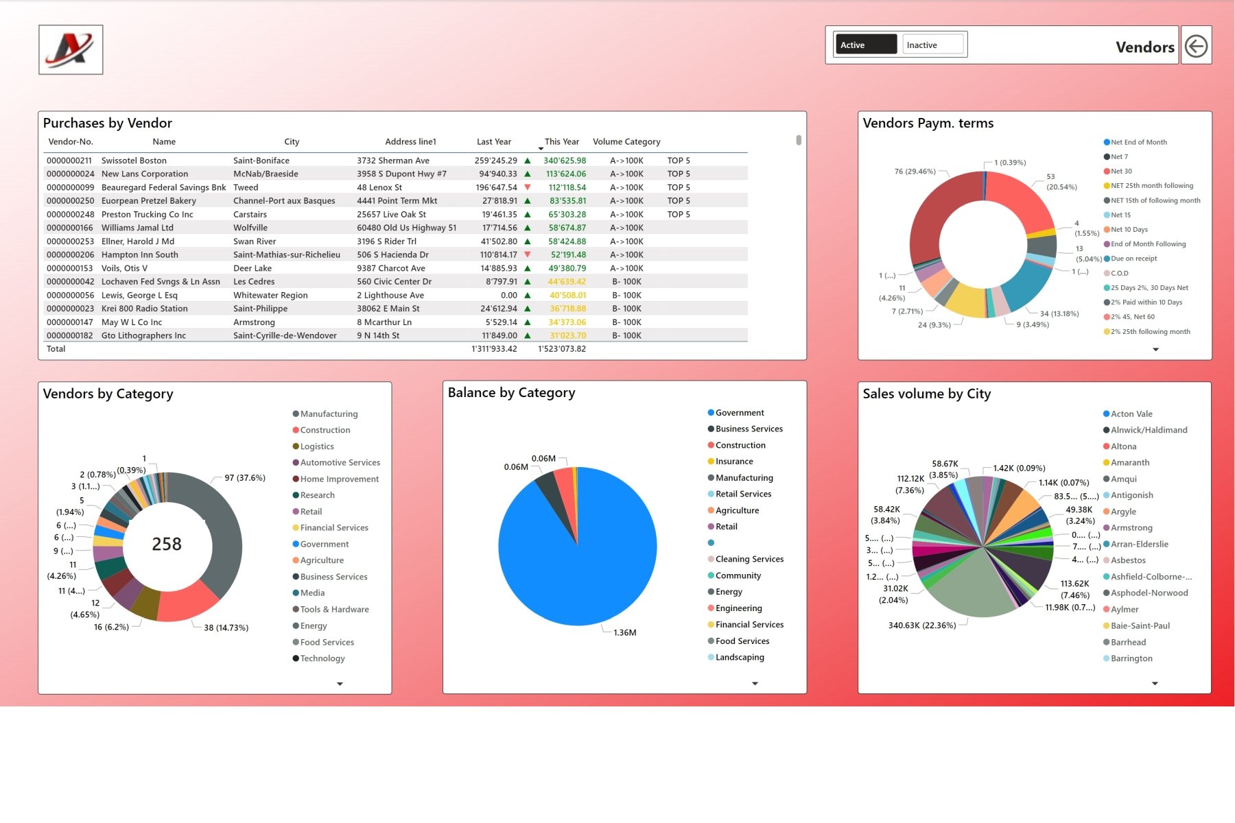Expand more Balance by Category legend entries
The height and width of the screenshot is (823, 1235).
point(755,683)
